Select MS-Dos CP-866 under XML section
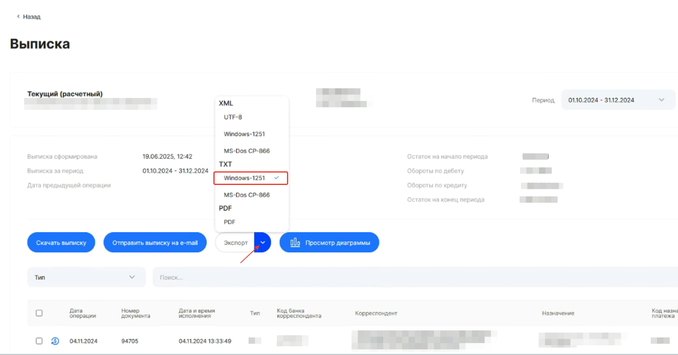Viewport: 678px width, 355px height. (x=246, y=151)
